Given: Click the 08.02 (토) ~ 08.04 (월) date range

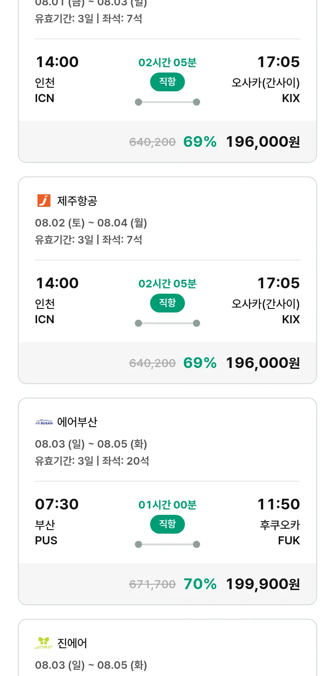Looking at the screenshot, I should point(91,222).
